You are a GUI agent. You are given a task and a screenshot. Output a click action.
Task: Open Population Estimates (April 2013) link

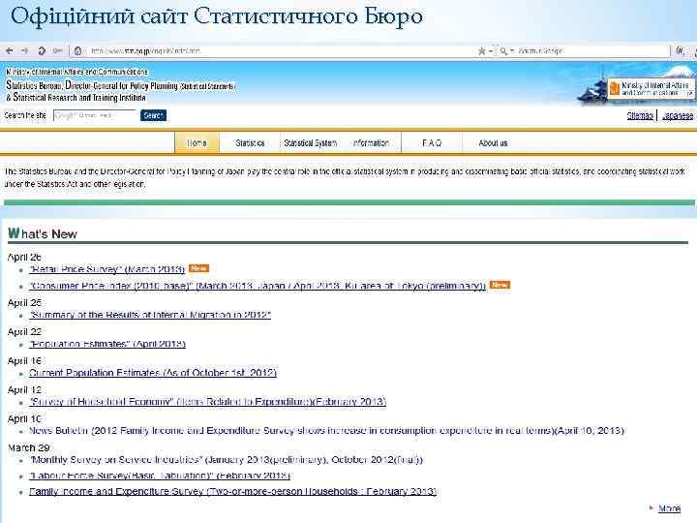(107, 344)
